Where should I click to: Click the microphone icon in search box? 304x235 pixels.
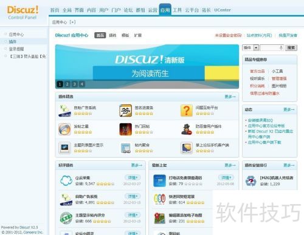pyautogui.click(x=281, y=47)
